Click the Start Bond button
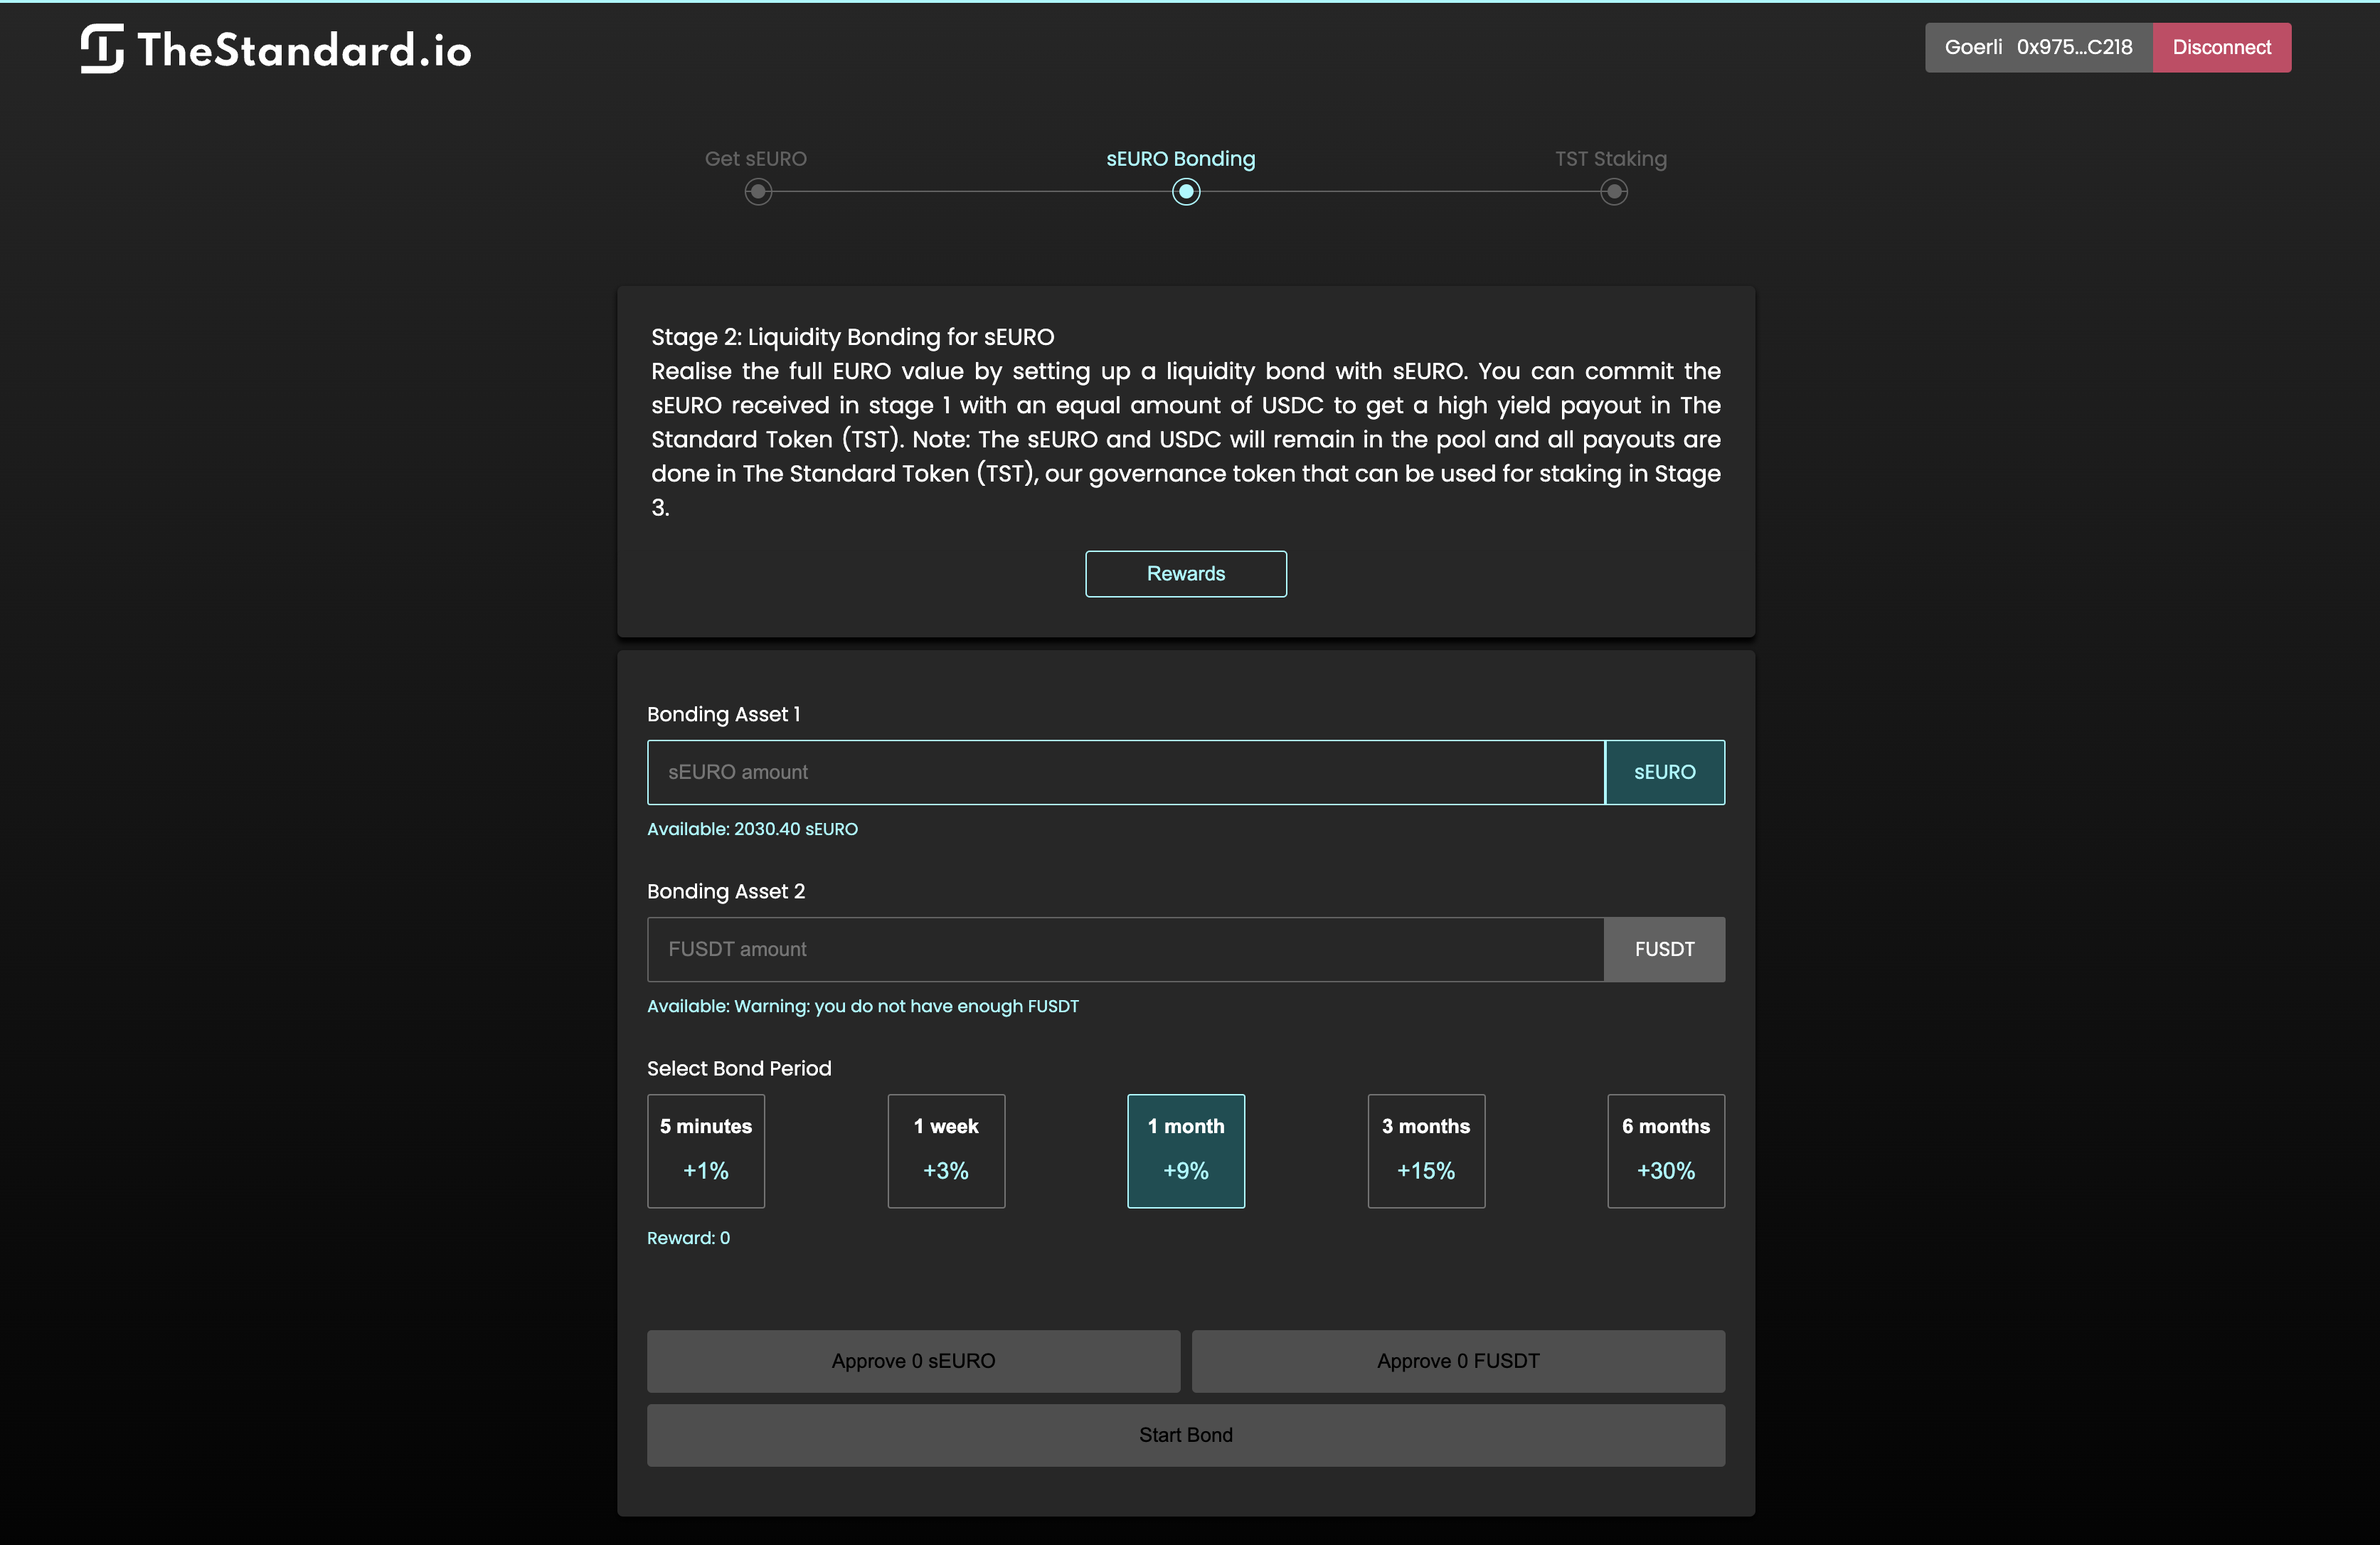This screenshot has height=1545, width=2380. (x=1186, y=1435)
